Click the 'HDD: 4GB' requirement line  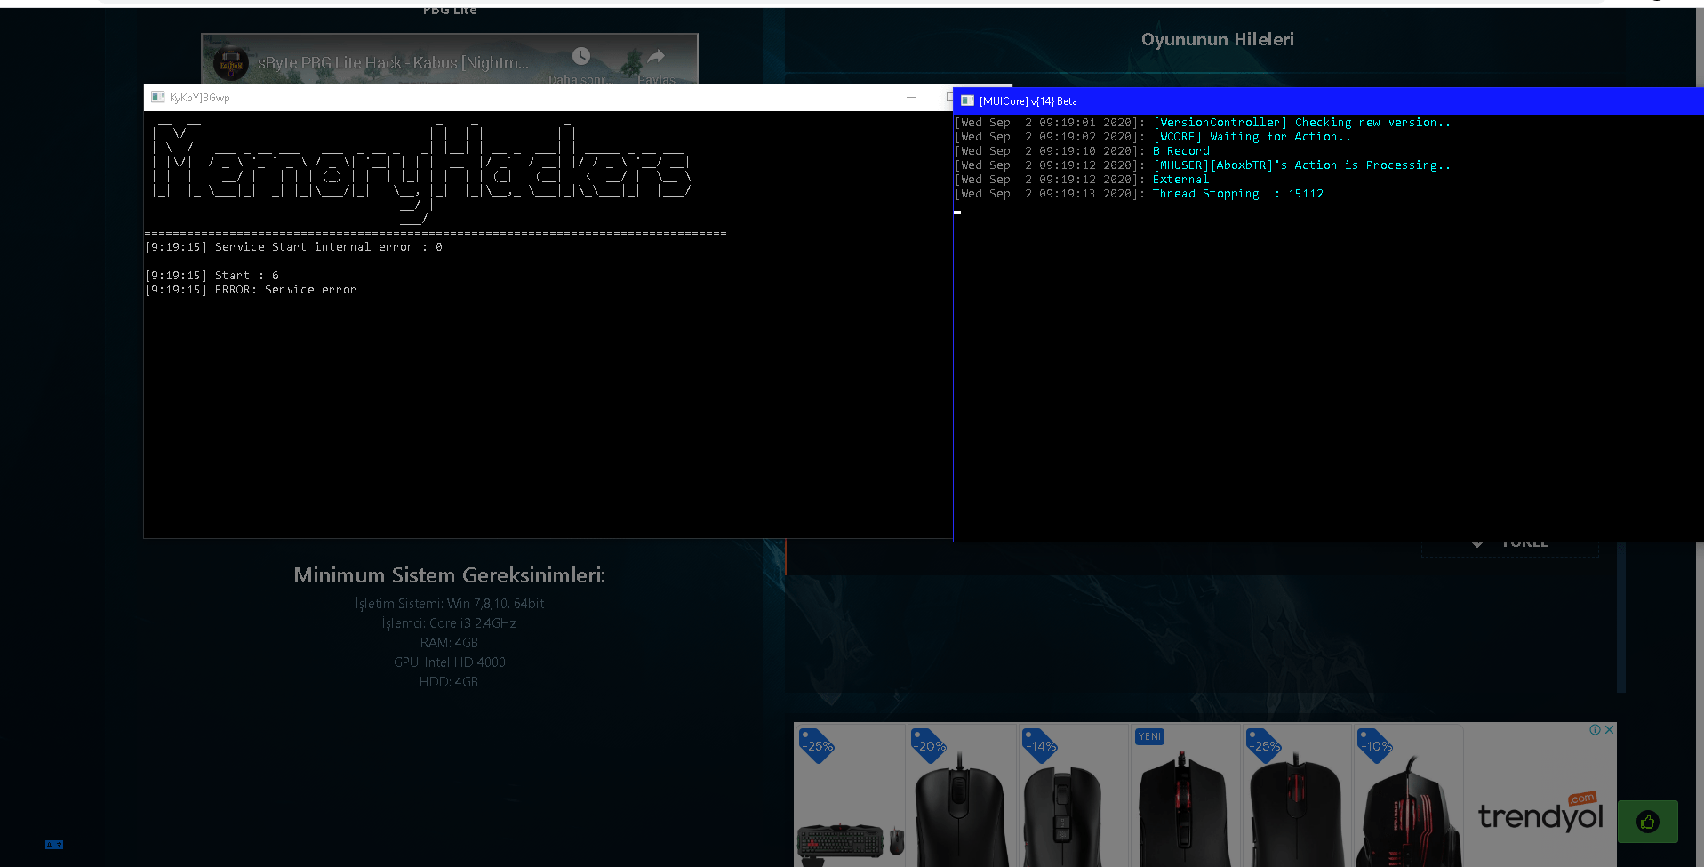449,682
